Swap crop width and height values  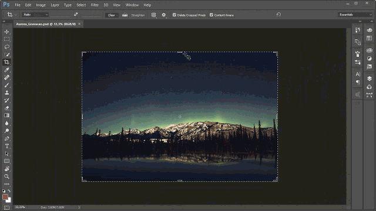point(76,14)
